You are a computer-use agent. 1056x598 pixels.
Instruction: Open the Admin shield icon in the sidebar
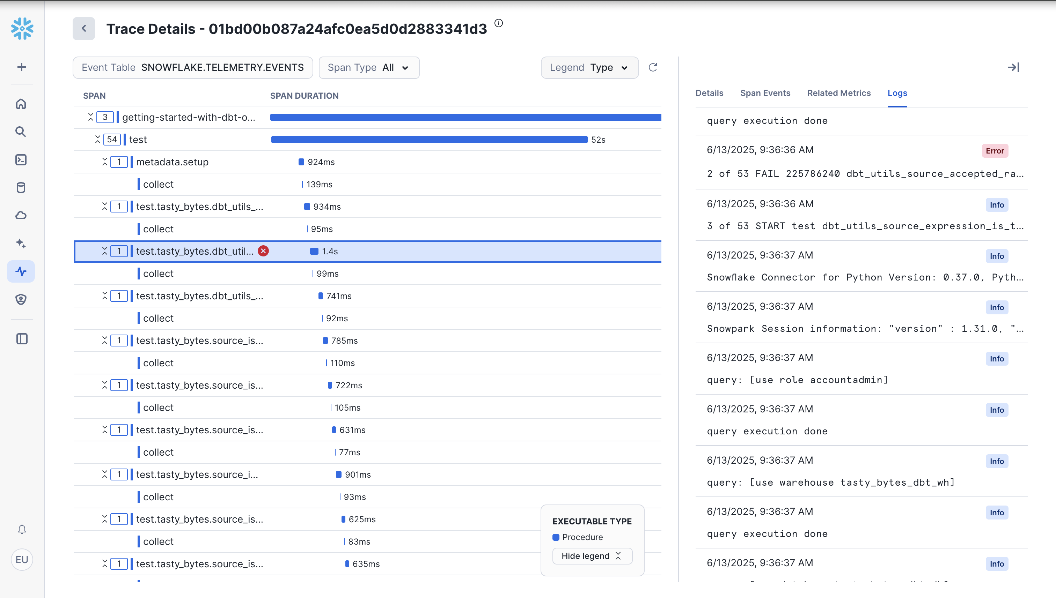(x=21, y=299)
